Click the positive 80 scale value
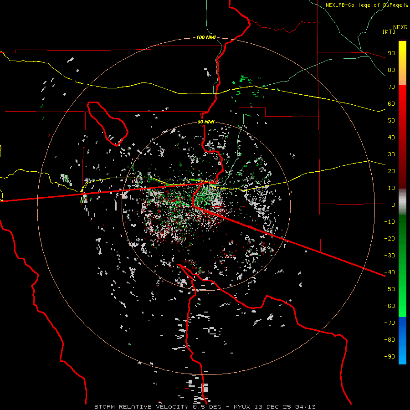 point(391,70)
